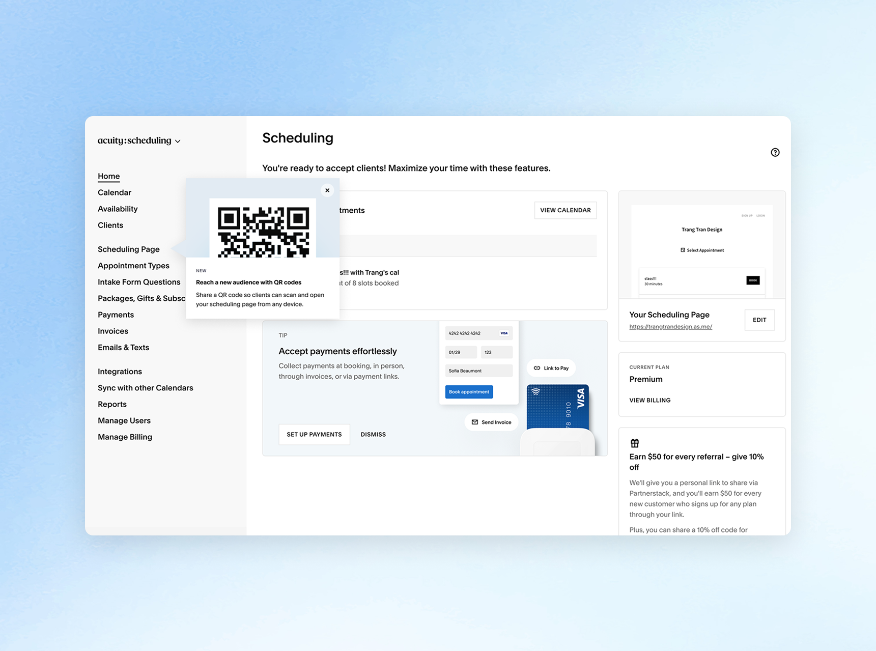This screenshot has width=876, height=651.
Task: Expand the acuity:scheduling account dropdown
Action: click(139, 140)
